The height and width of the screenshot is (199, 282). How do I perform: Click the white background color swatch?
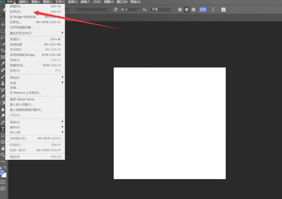[5, 175]
